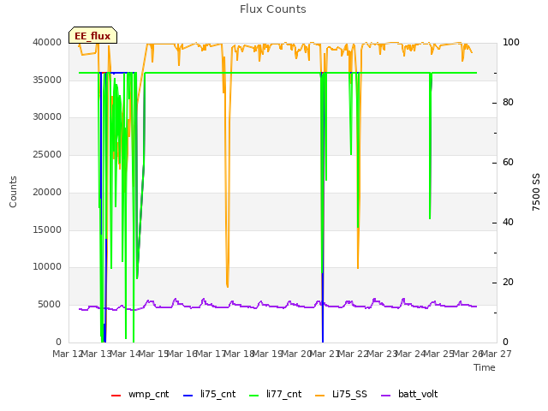Click the 40000 tick on Counts axis

point(47,42)
